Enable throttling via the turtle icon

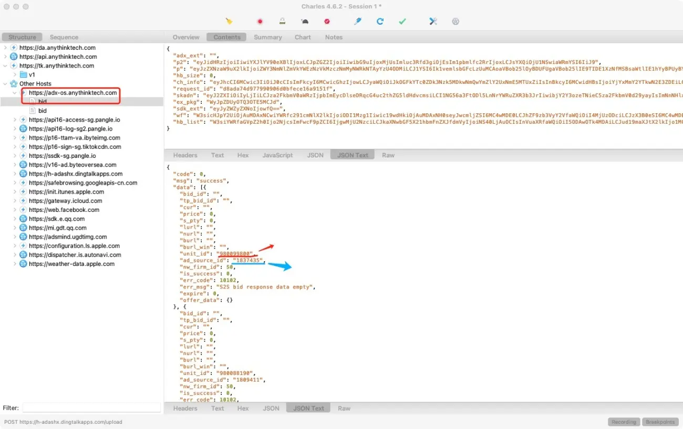(x=304, y=21)
